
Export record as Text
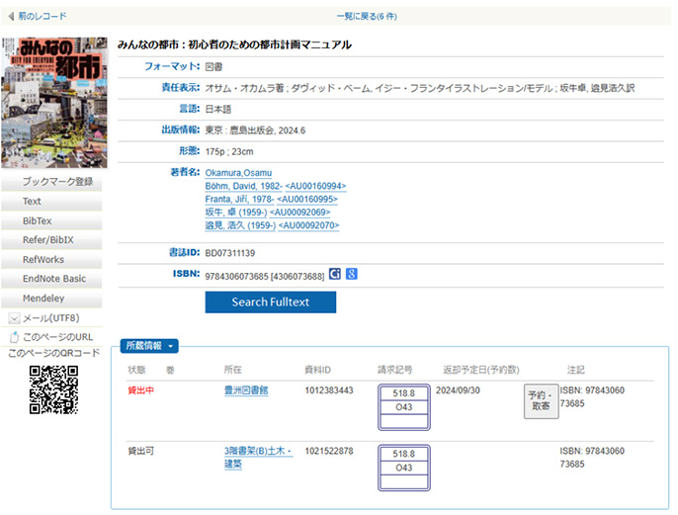pos(51,202)
